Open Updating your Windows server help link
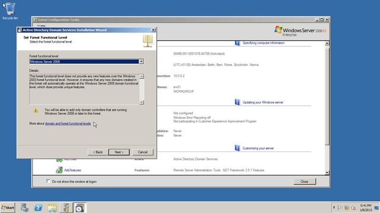Image resolution: width=380 pixels, height=213 pixels. [x=263, y=102]
